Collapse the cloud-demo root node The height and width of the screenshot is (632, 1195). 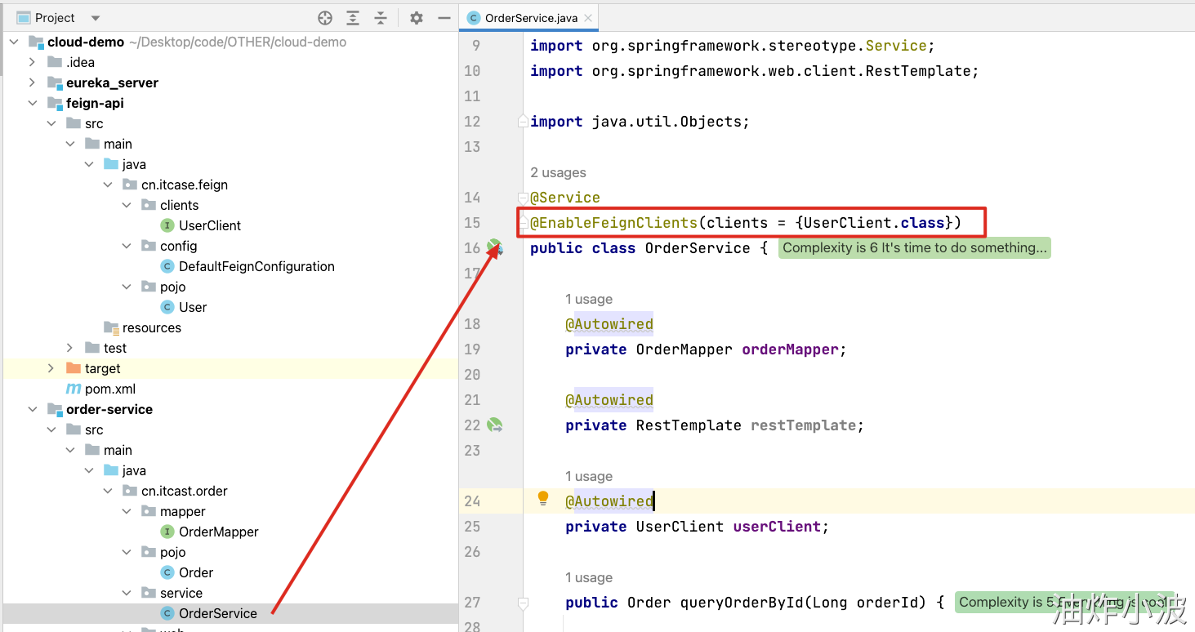(x=13, y=42)
